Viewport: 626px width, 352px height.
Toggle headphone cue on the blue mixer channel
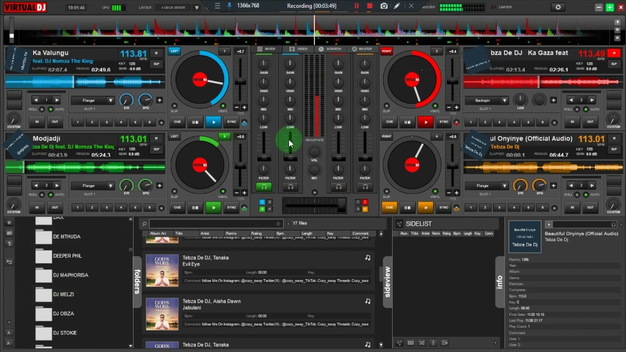tap(290, 187)
